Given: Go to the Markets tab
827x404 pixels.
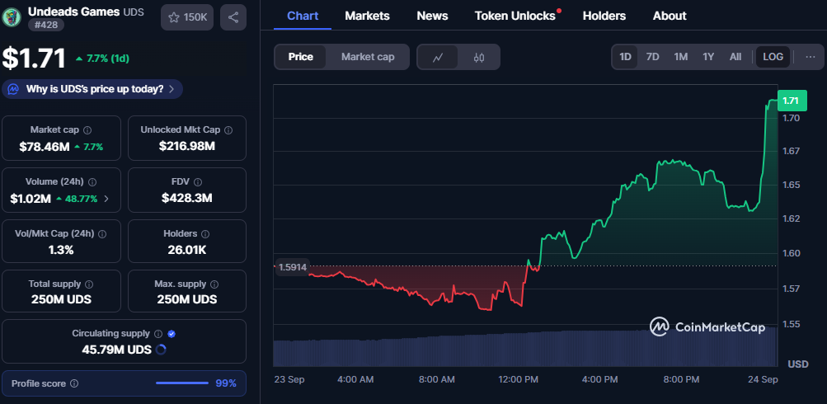Looking at the screenshot, I should pos(367,16).
